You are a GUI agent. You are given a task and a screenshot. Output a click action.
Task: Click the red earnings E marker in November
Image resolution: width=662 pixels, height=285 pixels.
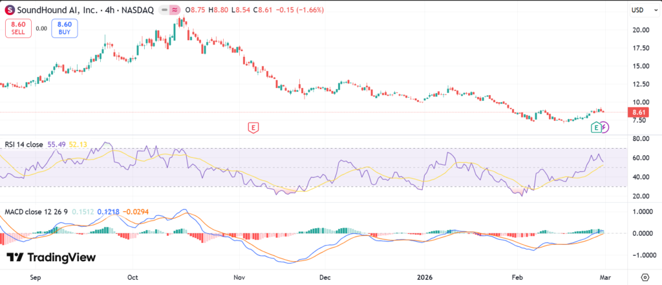click(x=253, y=127)
